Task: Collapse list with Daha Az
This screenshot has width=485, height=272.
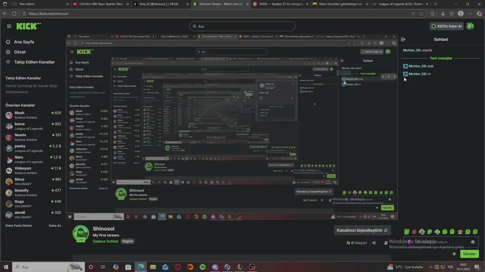Action: [55, 226]
